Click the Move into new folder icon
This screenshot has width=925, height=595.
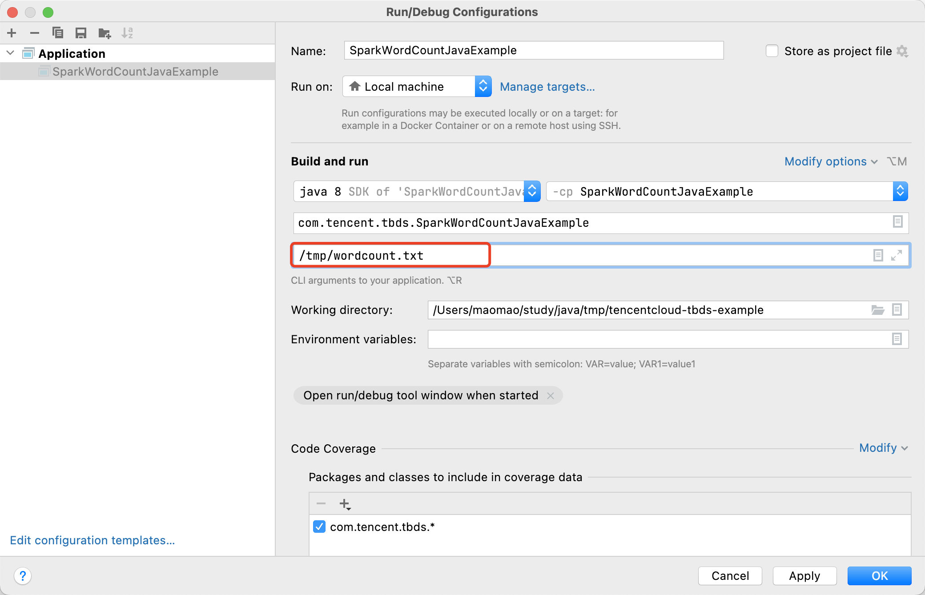click(x=105, y=33)
